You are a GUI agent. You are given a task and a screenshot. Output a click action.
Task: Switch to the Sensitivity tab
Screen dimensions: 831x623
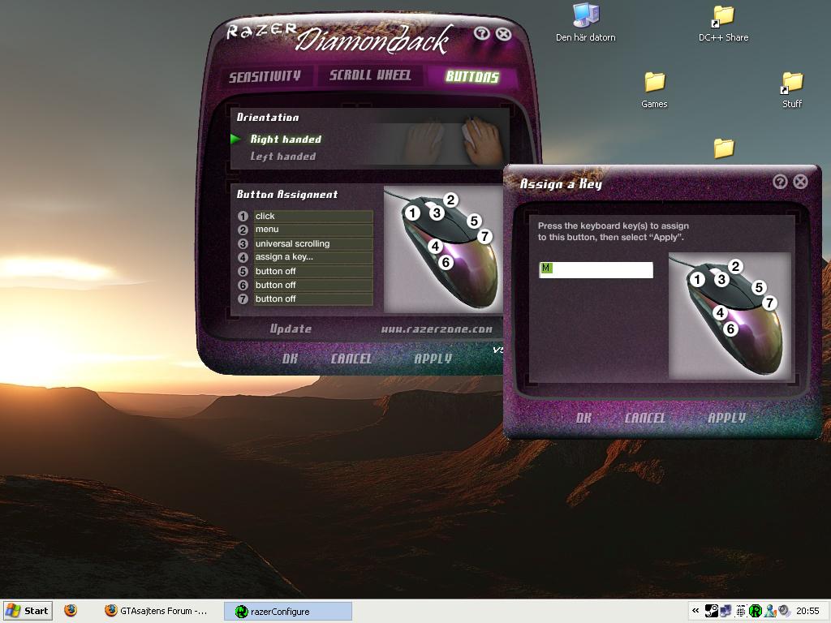265,77
